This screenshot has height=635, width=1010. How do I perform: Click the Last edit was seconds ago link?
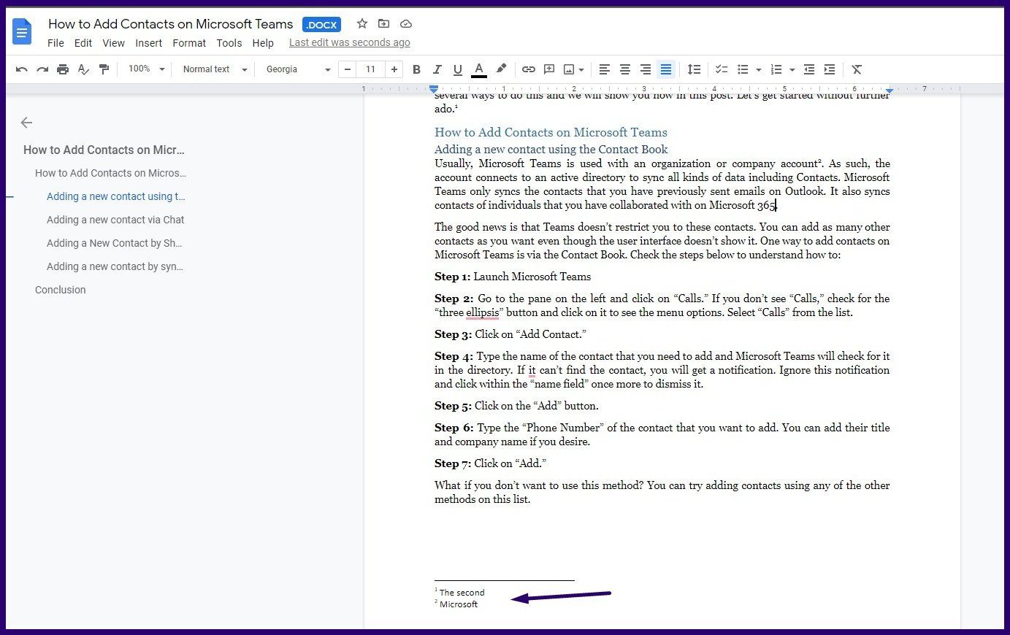point(349,42)
